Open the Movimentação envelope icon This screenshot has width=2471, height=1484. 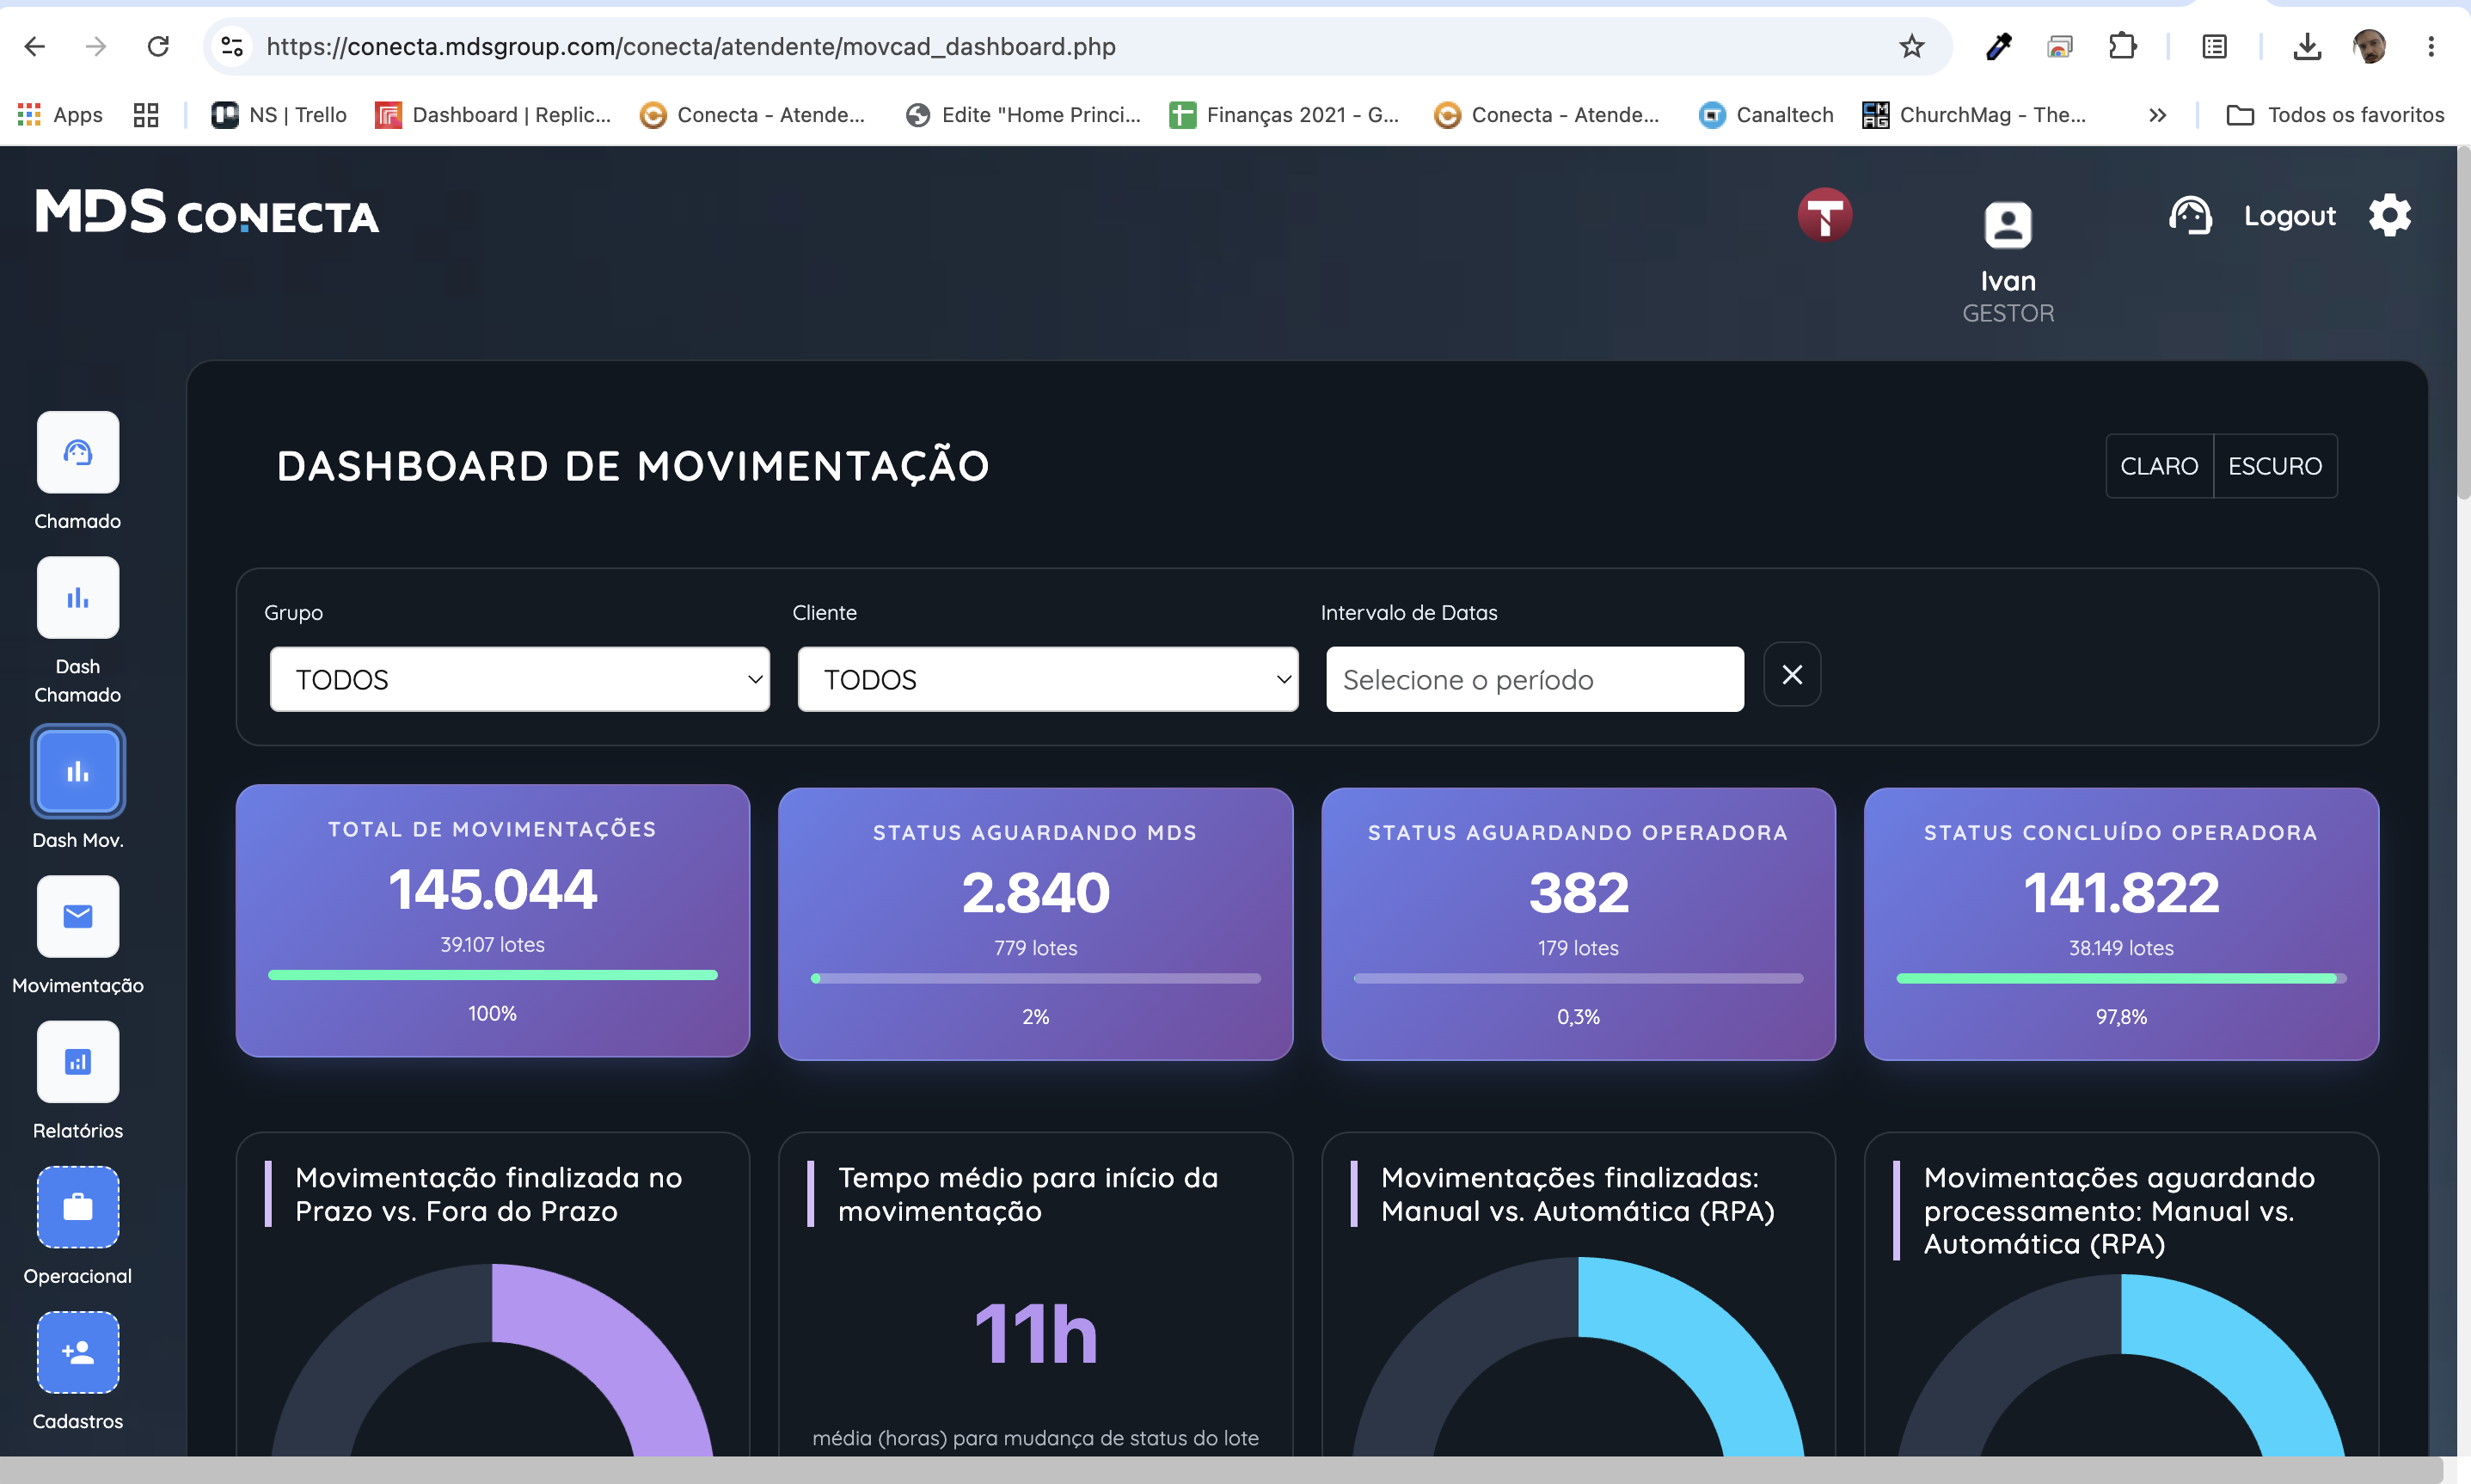pyautogui.click(x=78, y=916)
